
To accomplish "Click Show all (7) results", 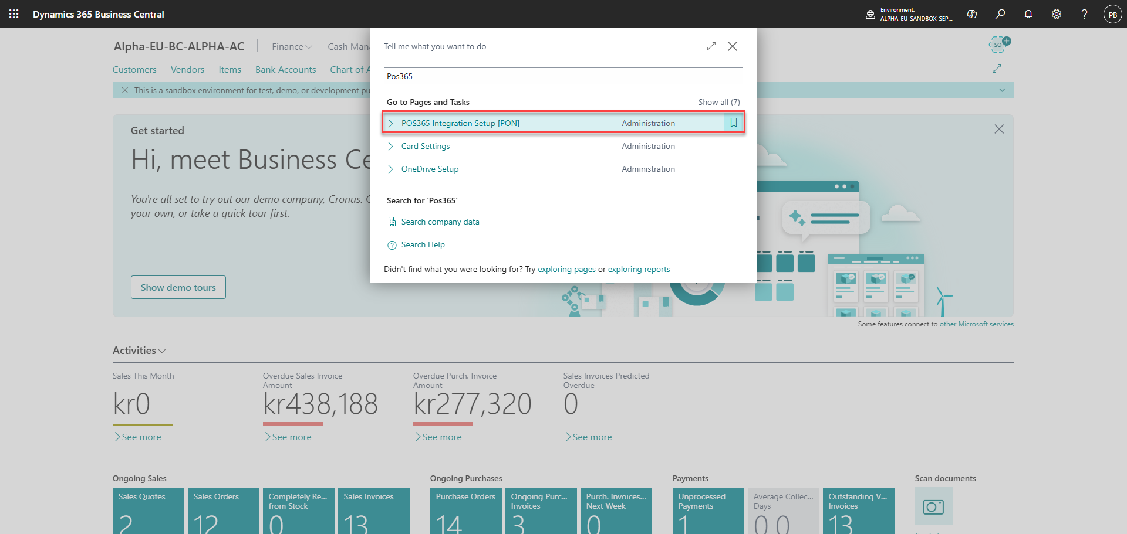I will click(x=719, y=102).
